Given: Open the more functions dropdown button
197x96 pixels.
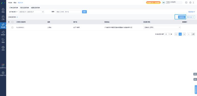Looking at the screenshot, I should point(190,17).
